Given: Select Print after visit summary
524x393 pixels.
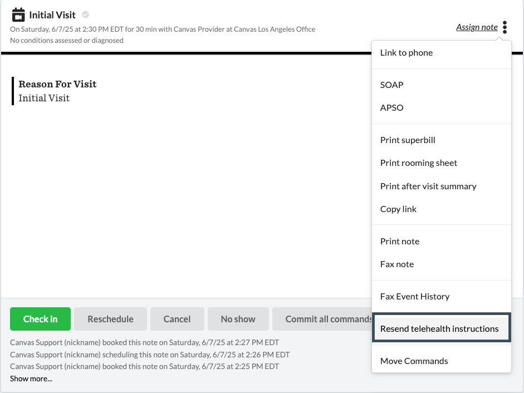Looking at the screenshot, I should click(428, 186).
